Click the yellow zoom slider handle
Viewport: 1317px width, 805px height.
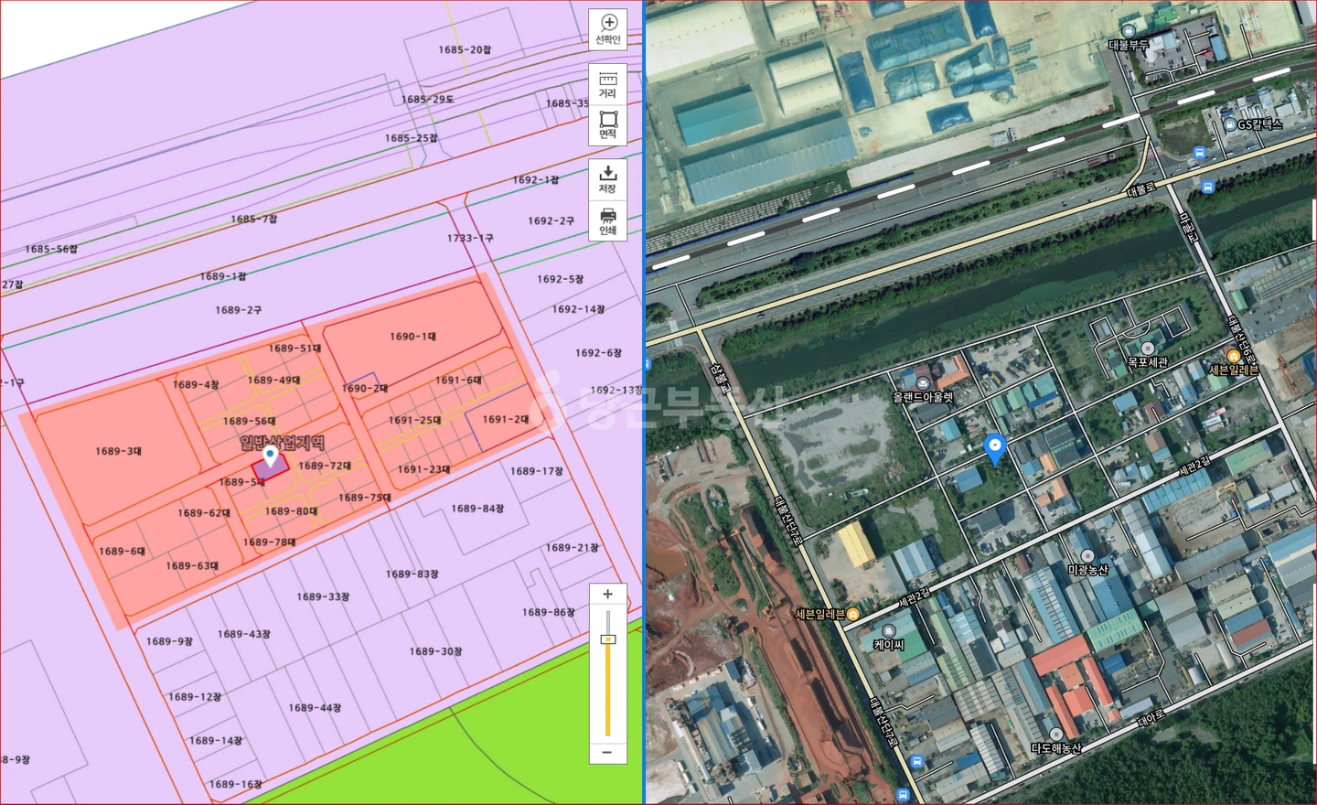tap(607, 639)
